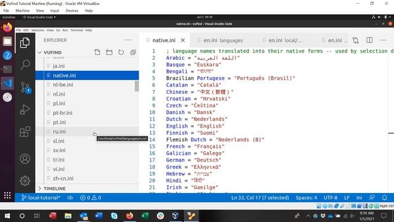Viewport: 394px width, 222px height.
Task: Open VS Code Selection menu
Action: pyautogui.click(x=38, y=30)
